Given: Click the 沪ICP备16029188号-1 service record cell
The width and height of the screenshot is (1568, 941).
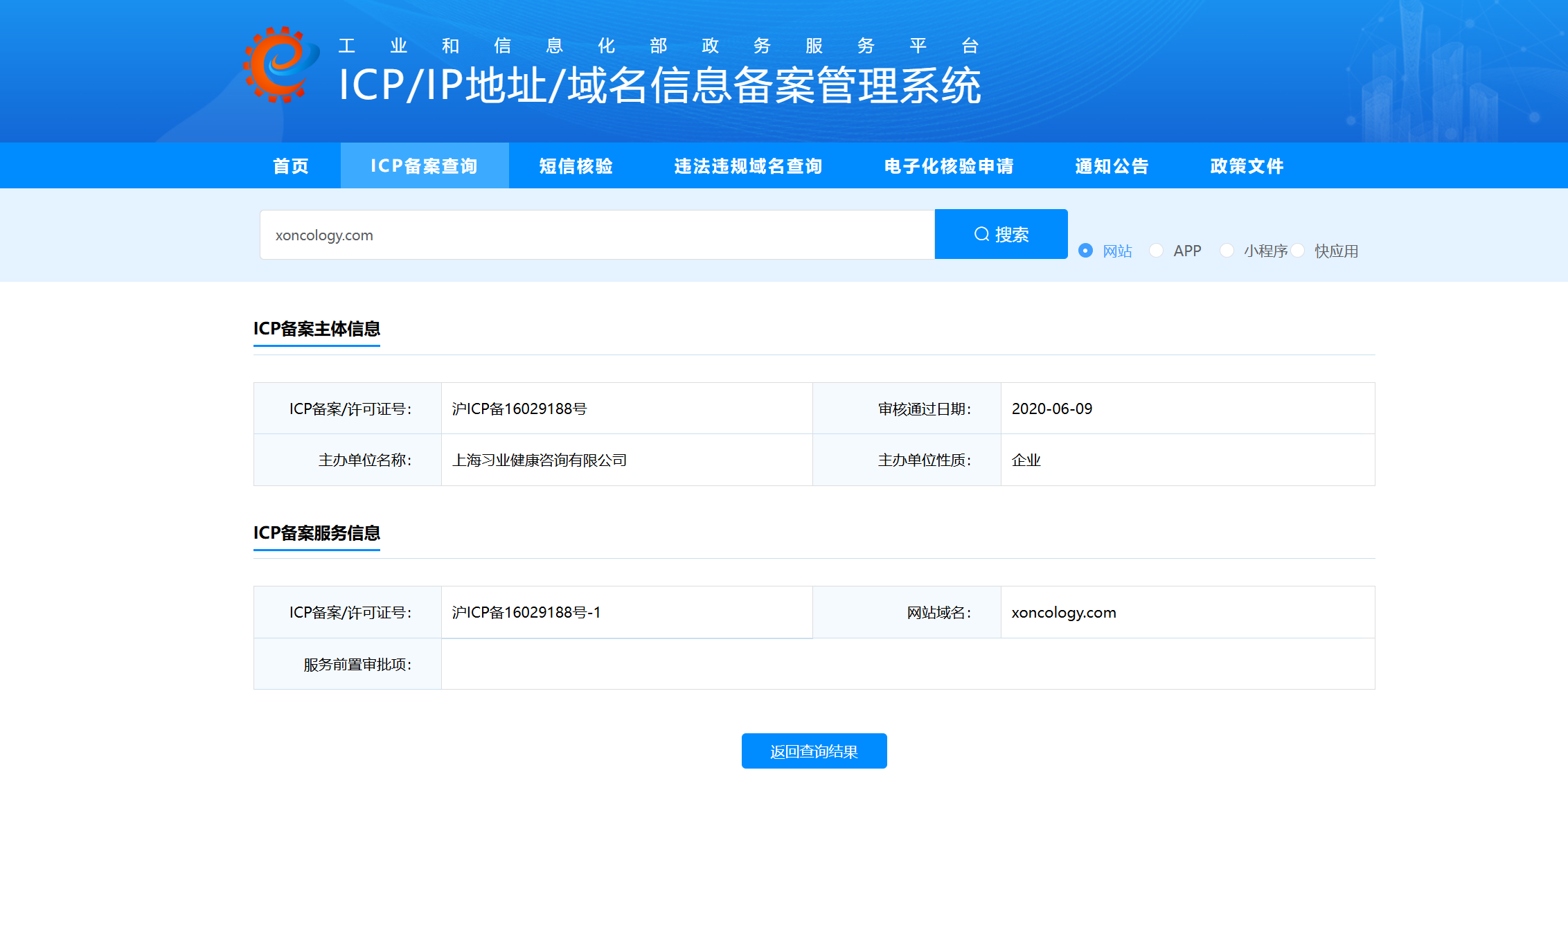Looking at the screenshot, I should click(x=526, y=613).
